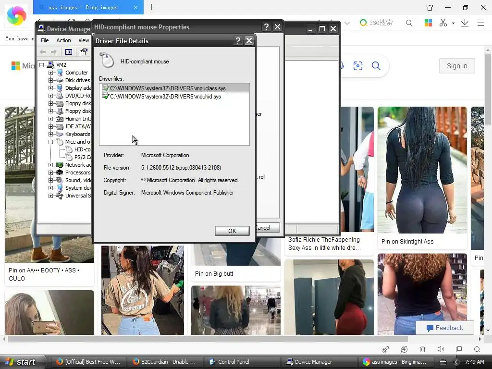Click the horizontal scrollbar at page bottom
Image resolution: width=492 pixels, height=369 pixels.
point(208,339)
